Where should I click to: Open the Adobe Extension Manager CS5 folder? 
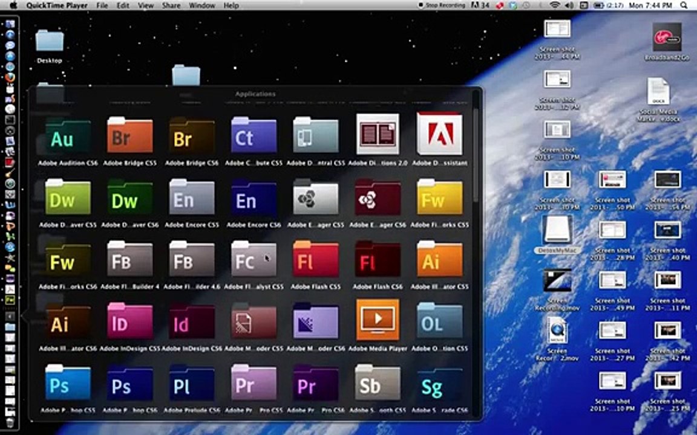(x=316, y=197)
